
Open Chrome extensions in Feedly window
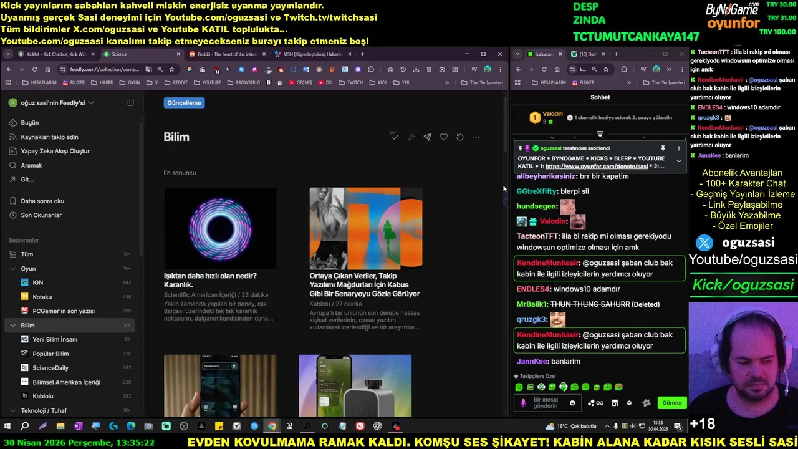(x=371, y=69)
